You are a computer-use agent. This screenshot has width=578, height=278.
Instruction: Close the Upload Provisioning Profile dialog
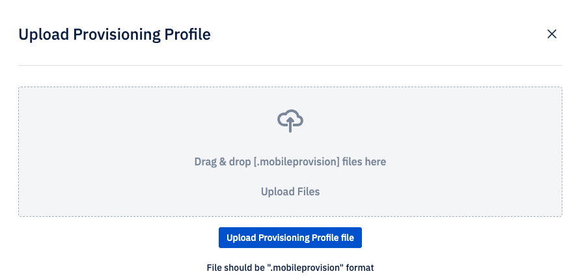(552, 34)
